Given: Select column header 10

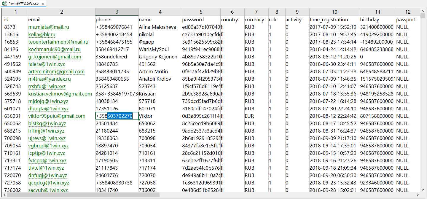Looking at the screenshot, I should [x=334, y=12].
